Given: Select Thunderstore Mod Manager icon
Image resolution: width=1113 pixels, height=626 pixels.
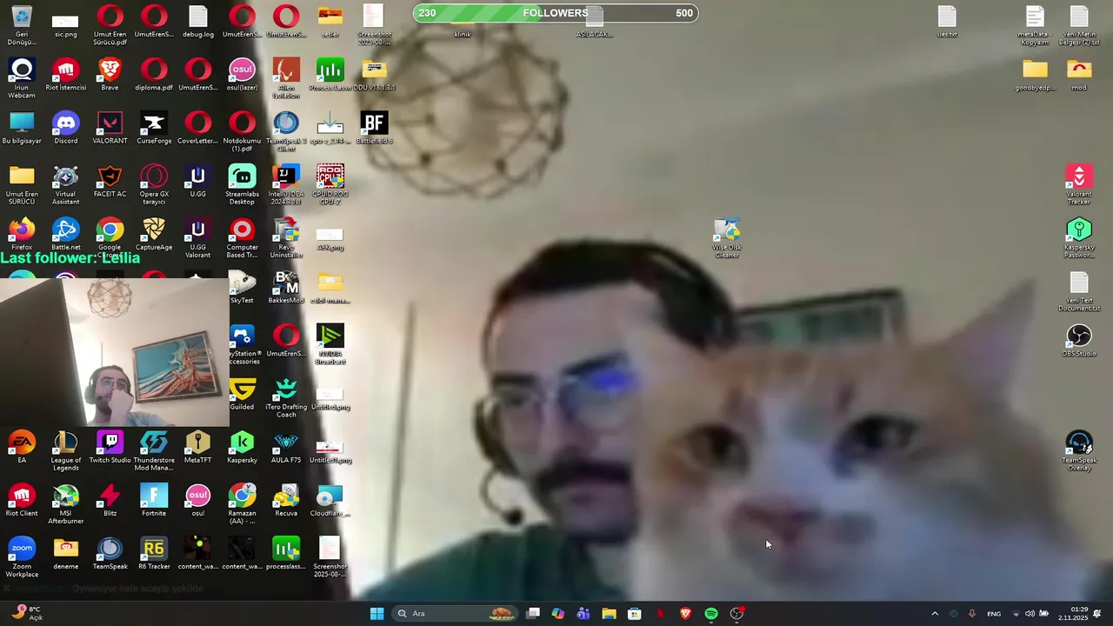Looking at the screenshot, I should tap(154, 451).
